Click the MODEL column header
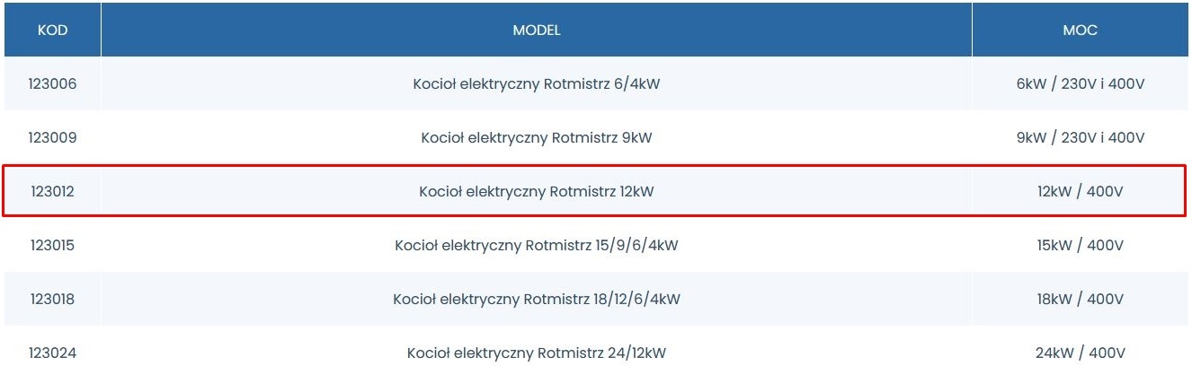1192x366 pixels. click(537, 30)
